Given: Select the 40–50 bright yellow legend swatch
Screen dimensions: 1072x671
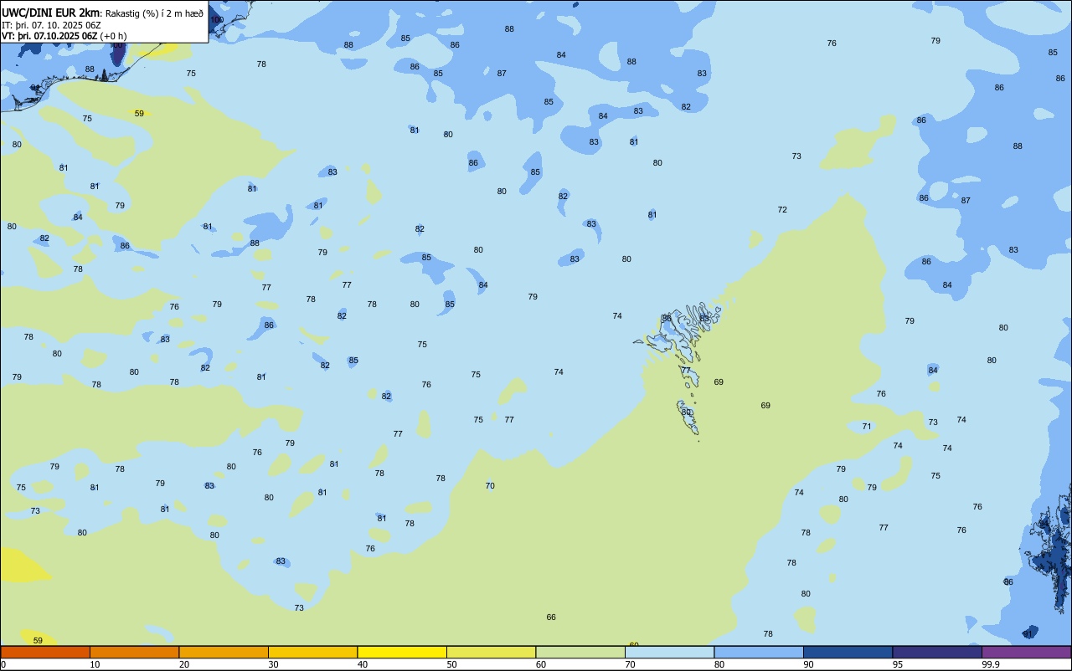Looking at the screenshot, I should pos(402,652).
